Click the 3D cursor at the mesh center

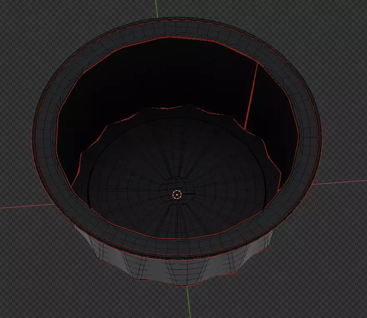click(x=177, y=195)
